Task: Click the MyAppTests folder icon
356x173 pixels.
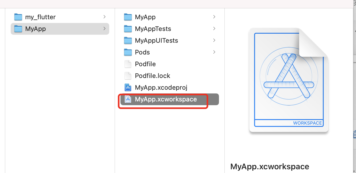Action: click(128, 29)
